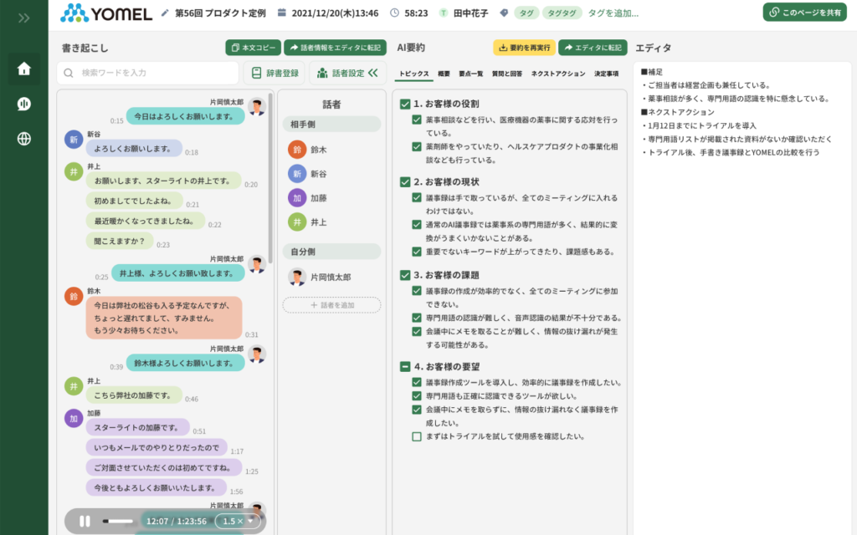Pause the audio playback
Screen dimensions: 857x535
point(85,521)
